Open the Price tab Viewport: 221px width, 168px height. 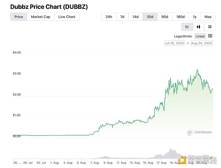(x=18, y=17)
